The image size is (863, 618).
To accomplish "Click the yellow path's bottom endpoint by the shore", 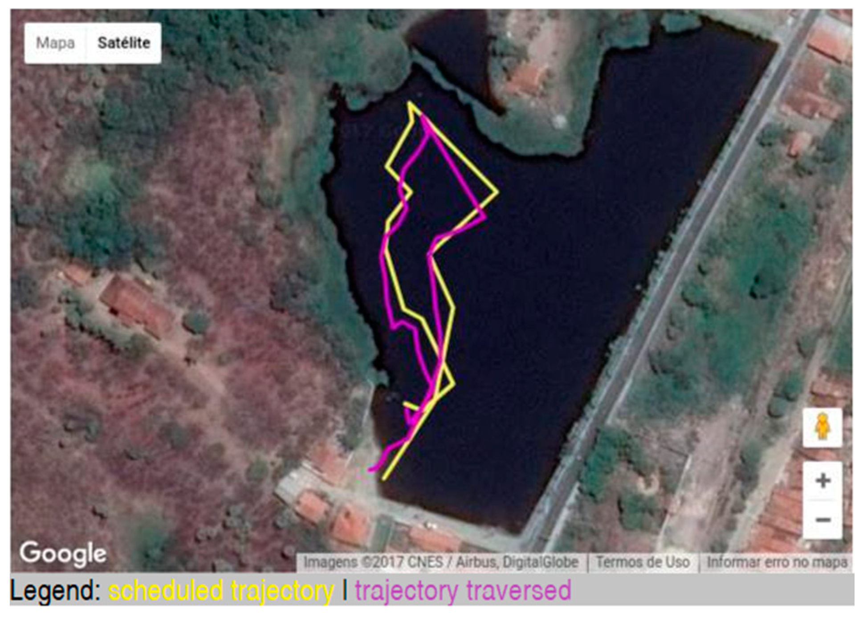I will pyautogui.click(x=384, y=479).
